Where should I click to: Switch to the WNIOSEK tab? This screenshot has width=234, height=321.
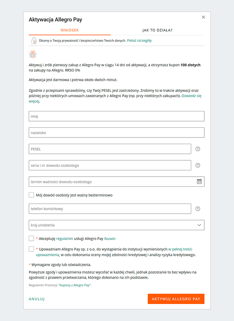70,30
